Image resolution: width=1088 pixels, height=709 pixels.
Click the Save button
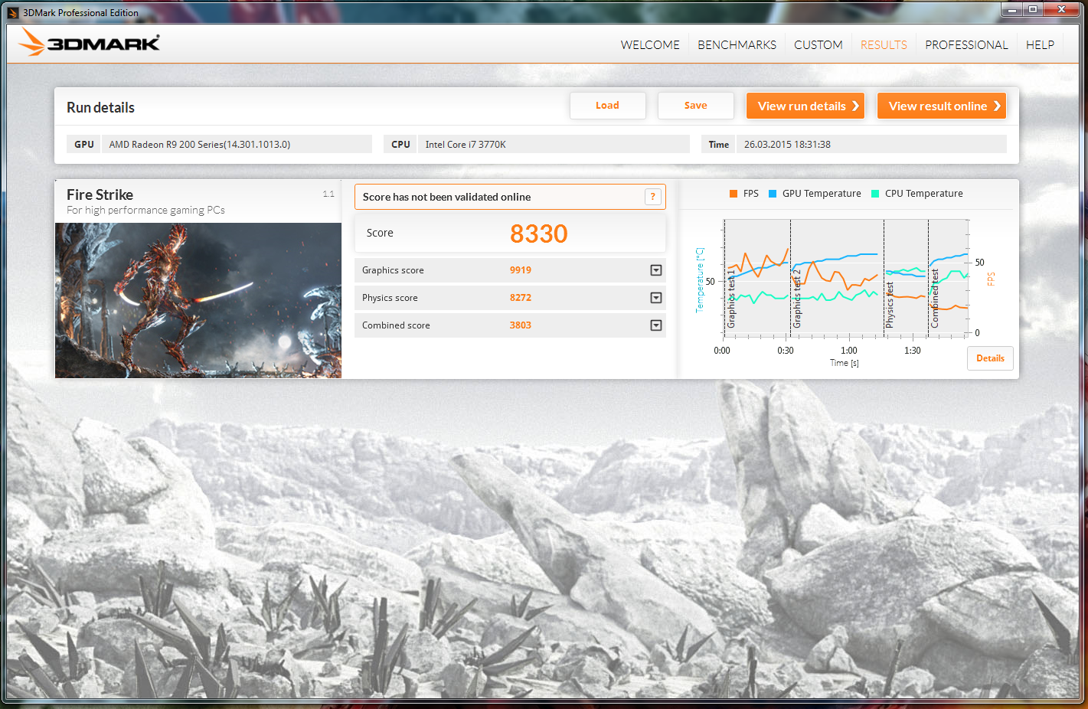coord(695,106)
